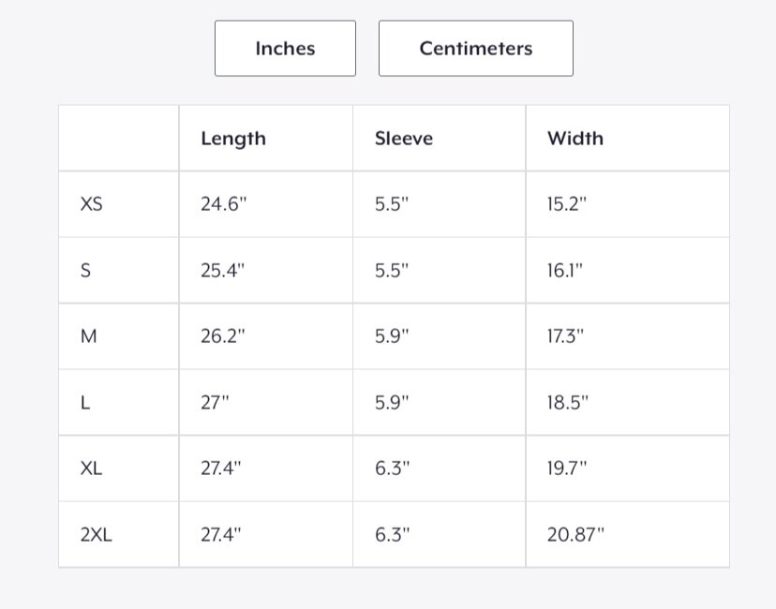Select the S size row label
This screenshot has height=609, width=776.
(86, 271)
